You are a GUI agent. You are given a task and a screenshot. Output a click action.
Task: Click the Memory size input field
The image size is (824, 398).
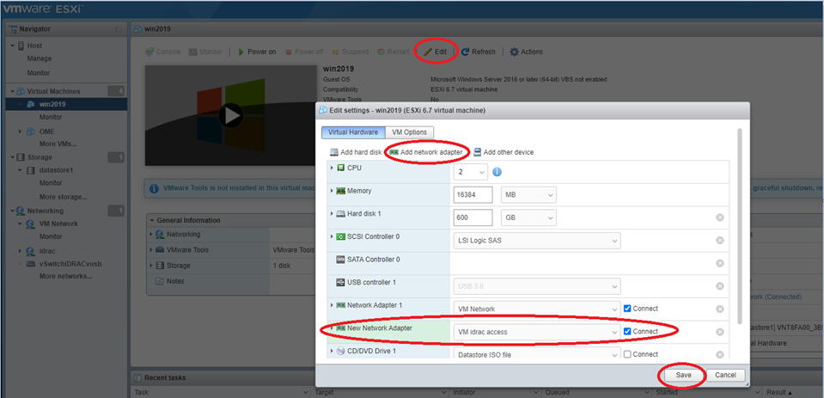[473, 195]
